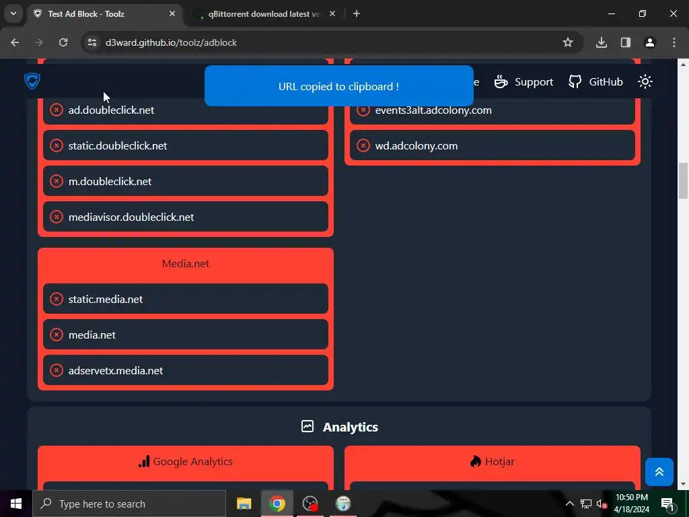Click the Google Analytics bar chart icon

tap(144, 462)
